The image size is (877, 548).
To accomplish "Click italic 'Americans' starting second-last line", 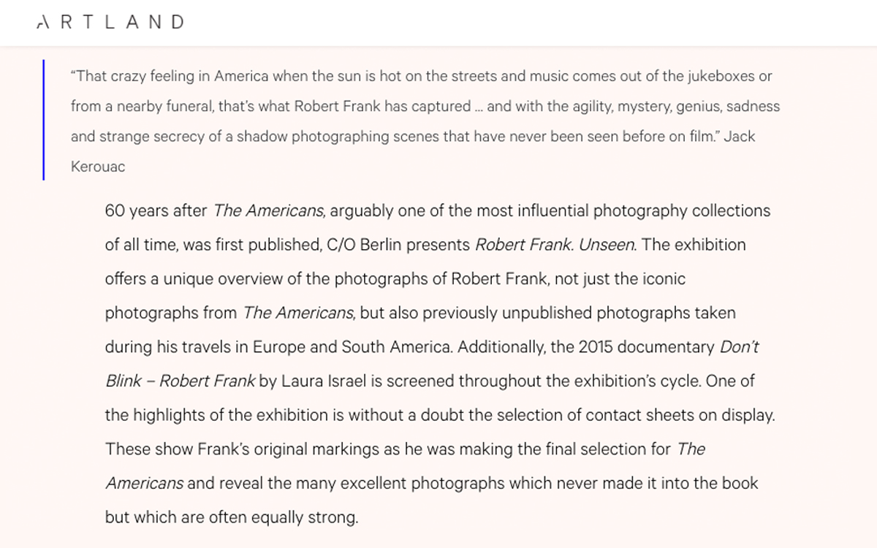I will pos(145,483).
